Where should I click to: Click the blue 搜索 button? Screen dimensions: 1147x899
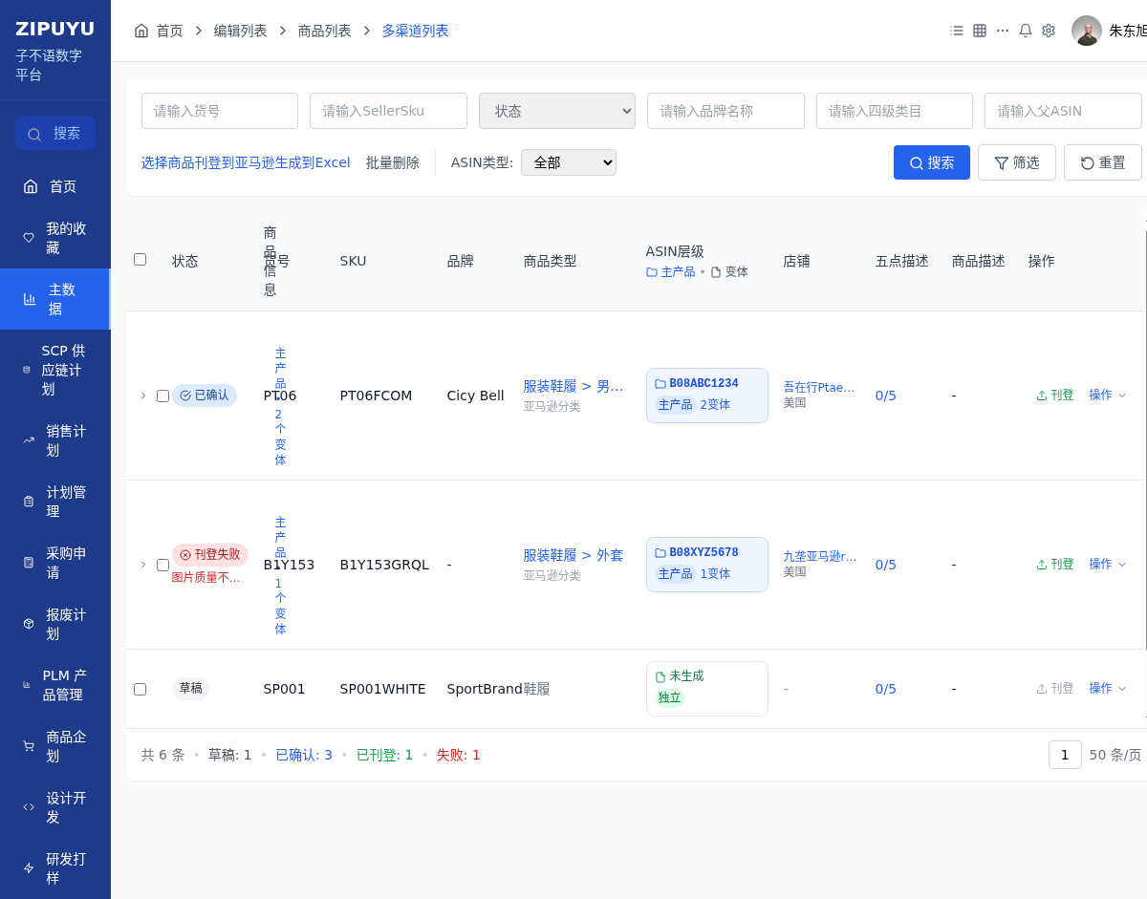pyautogui.click(x=931, y=162)
